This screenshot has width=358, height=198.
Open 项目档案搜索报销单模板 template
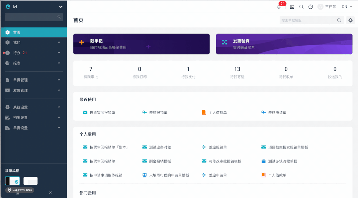tap(285, 147)
